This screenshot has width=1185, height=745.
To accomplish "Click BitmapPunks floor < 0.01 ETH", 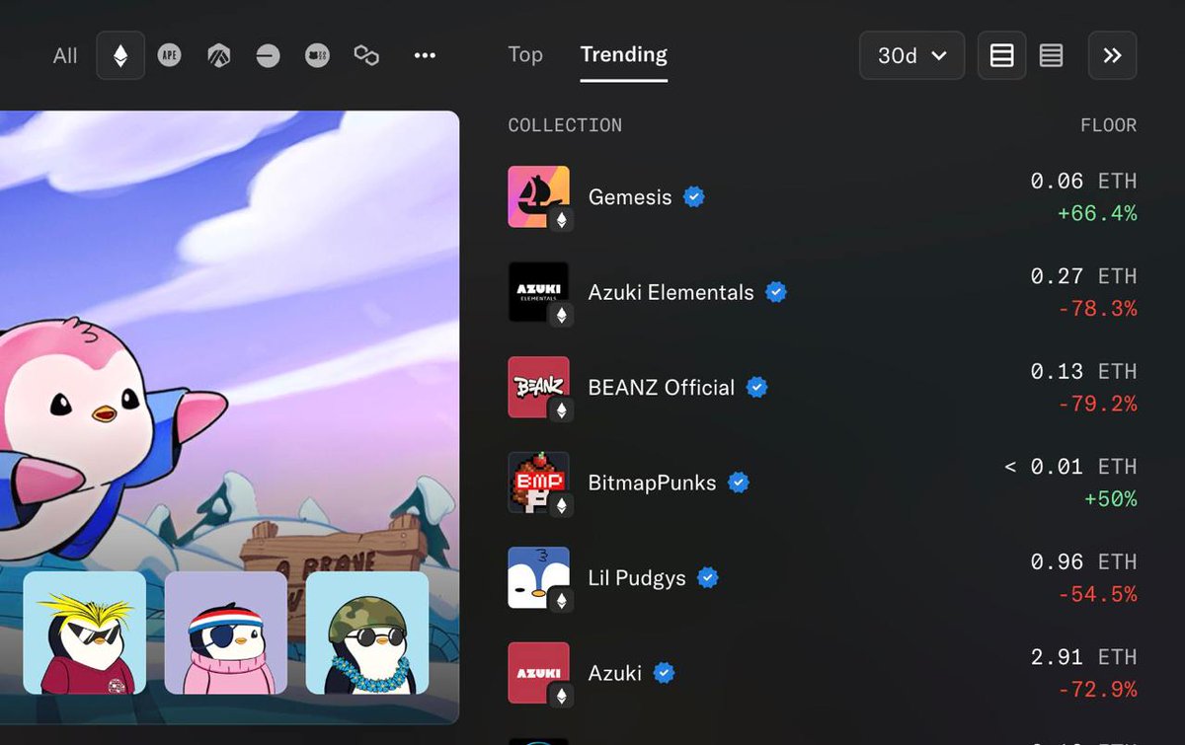I will (1070, 467).
